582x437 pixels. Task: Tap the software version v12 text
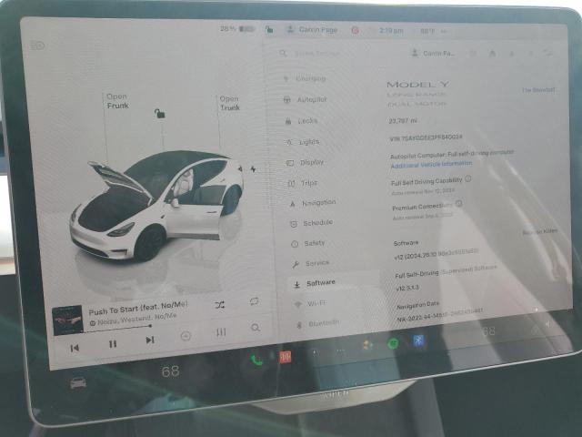coord(436,254)
